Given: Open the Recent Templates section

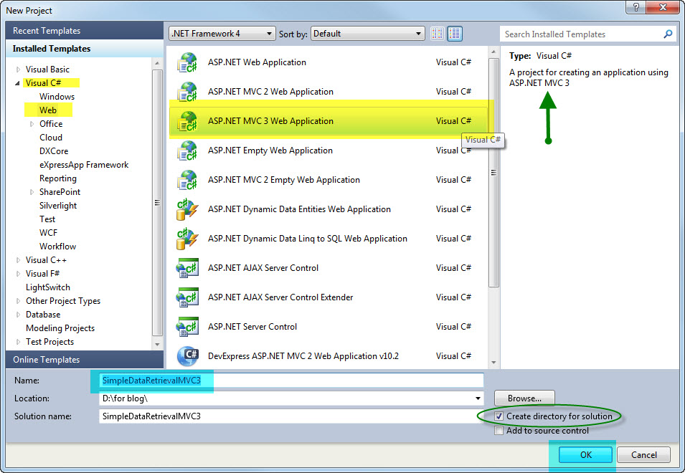Looking at the screenshot, I should [x=85, y=31].
